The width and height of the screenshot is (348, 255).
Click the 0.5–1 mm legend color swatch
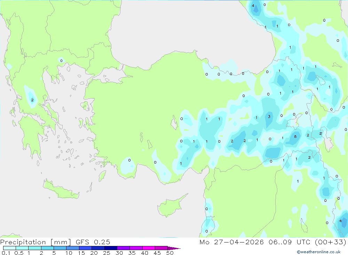(22, 248)
